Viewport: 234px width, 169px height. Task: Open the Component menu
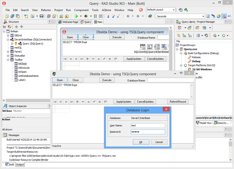click(81, 10)
